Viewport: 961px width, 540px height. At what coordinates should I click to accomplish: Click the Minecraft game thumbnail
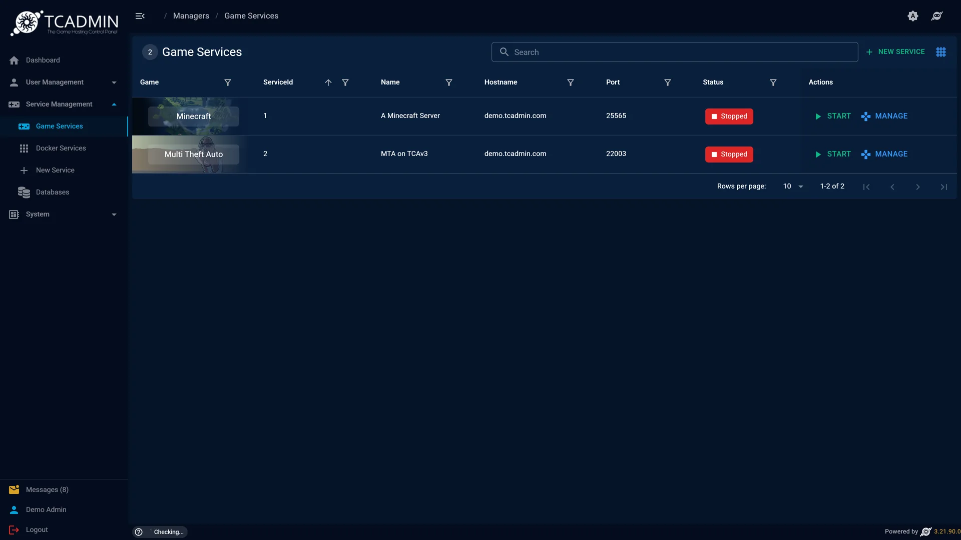click(194, 116)
